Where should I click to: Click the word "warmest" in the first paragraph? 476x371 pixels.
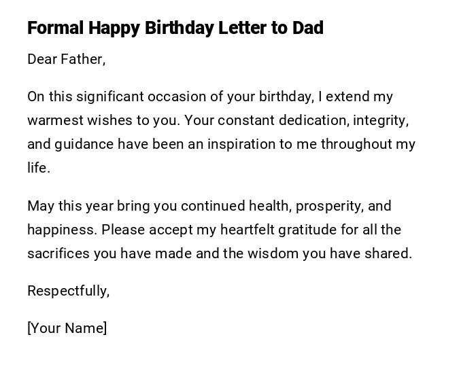(x=53, y=120)
